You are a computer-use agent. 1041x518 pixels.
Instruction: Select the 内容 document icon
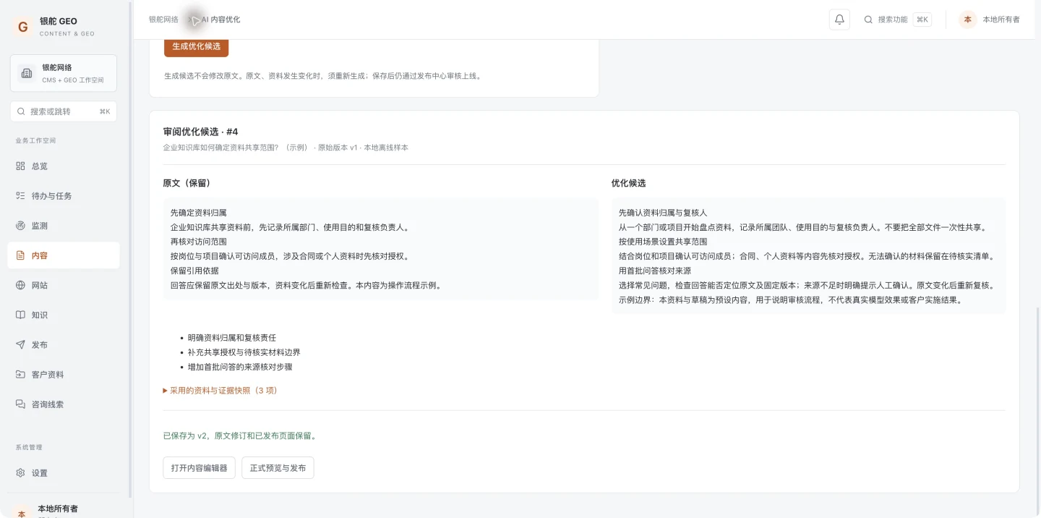tap(20, 255)
